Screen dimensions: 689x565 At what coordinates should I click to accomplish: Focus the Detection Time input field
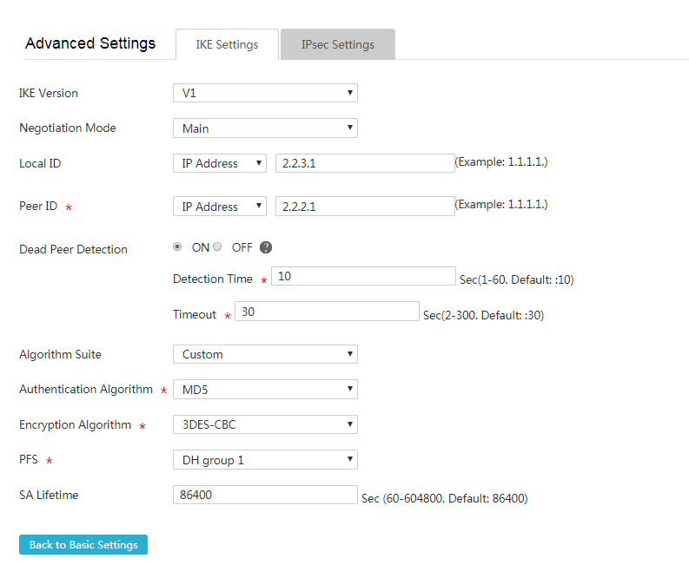coord(363,276)
